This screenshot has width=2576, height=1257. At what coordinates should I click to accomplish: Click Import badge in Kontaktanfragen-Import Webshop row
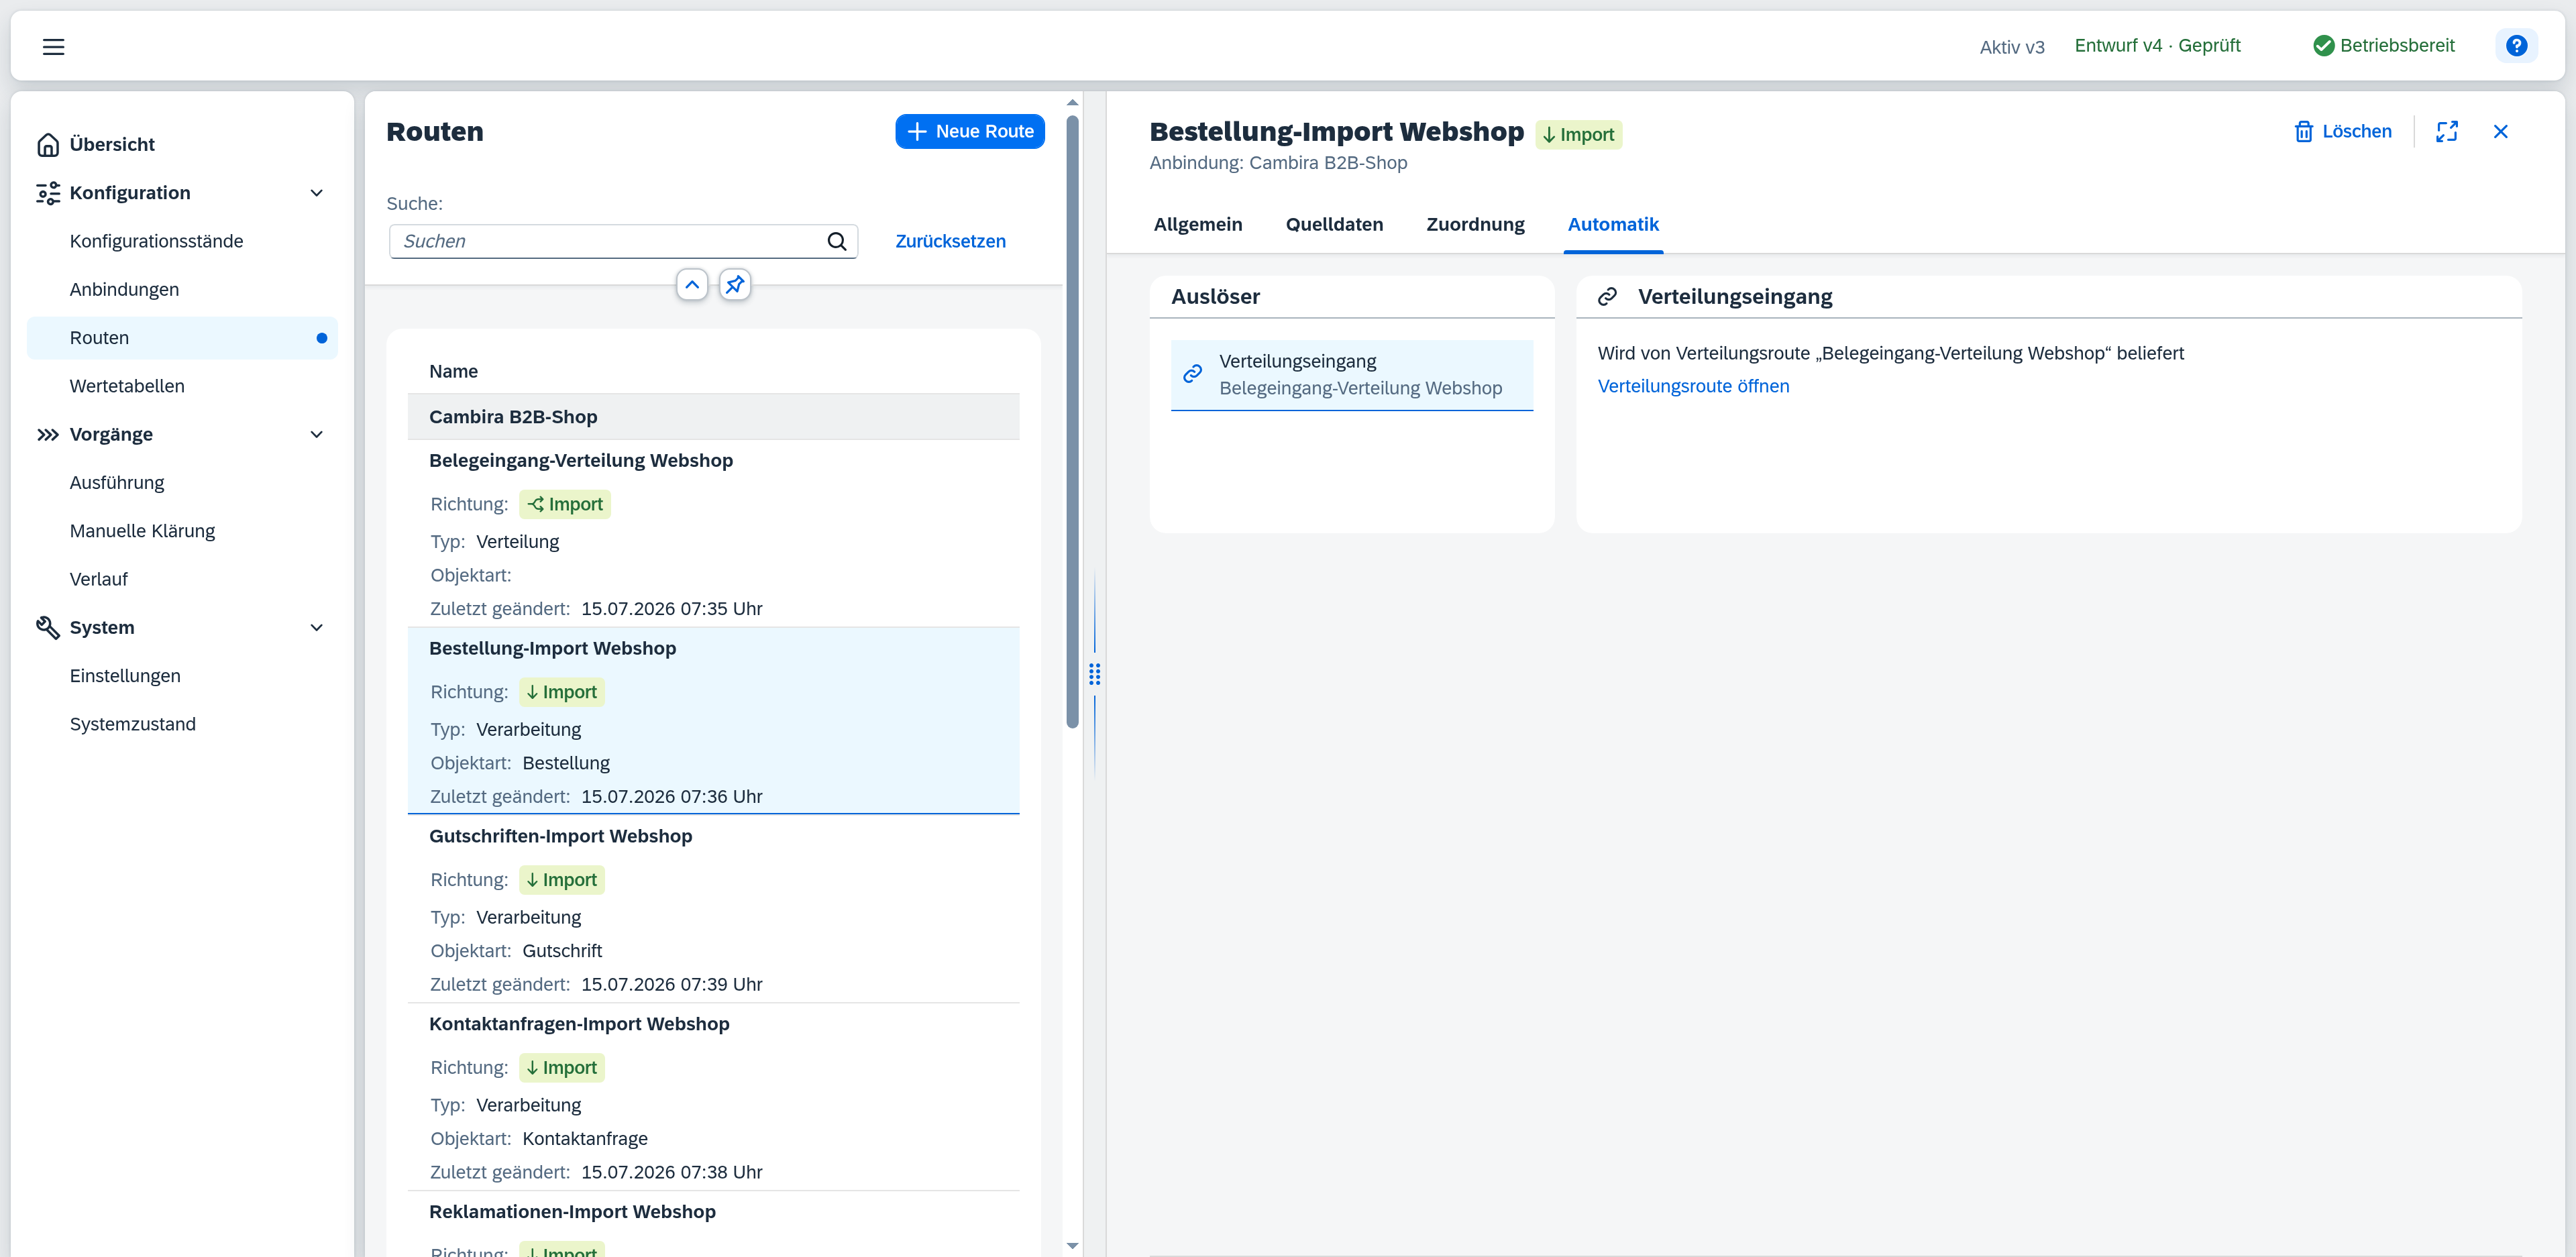tap(562, 1068)
